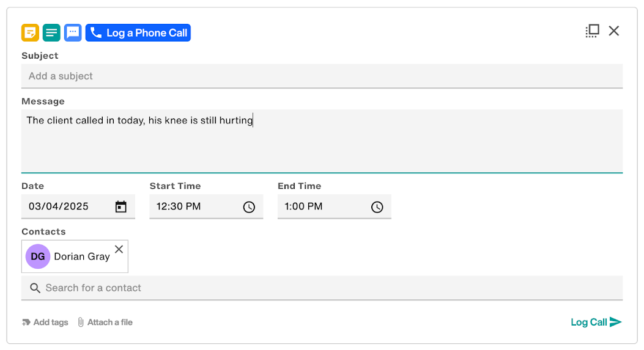Close the phone call dialog
Image resolution: width=644 pixels, height=350 pixels.
(613, 31)
